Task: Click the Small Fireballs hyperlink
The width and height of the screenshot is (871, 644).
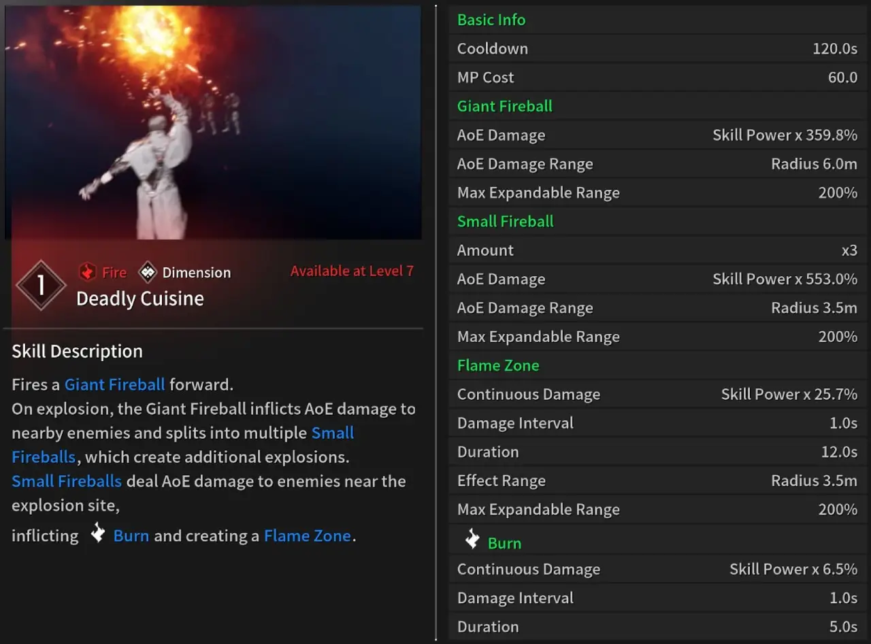Action: click(x=66, y=481)
